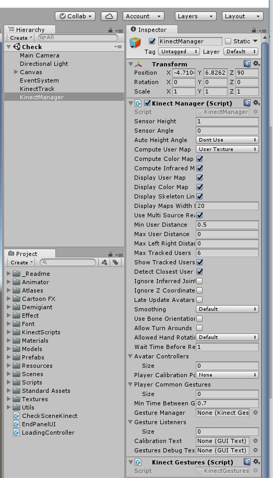Open Kinect Manager script help icon
The height and width of the screenshot is (478, 273).
click(247, 103)
